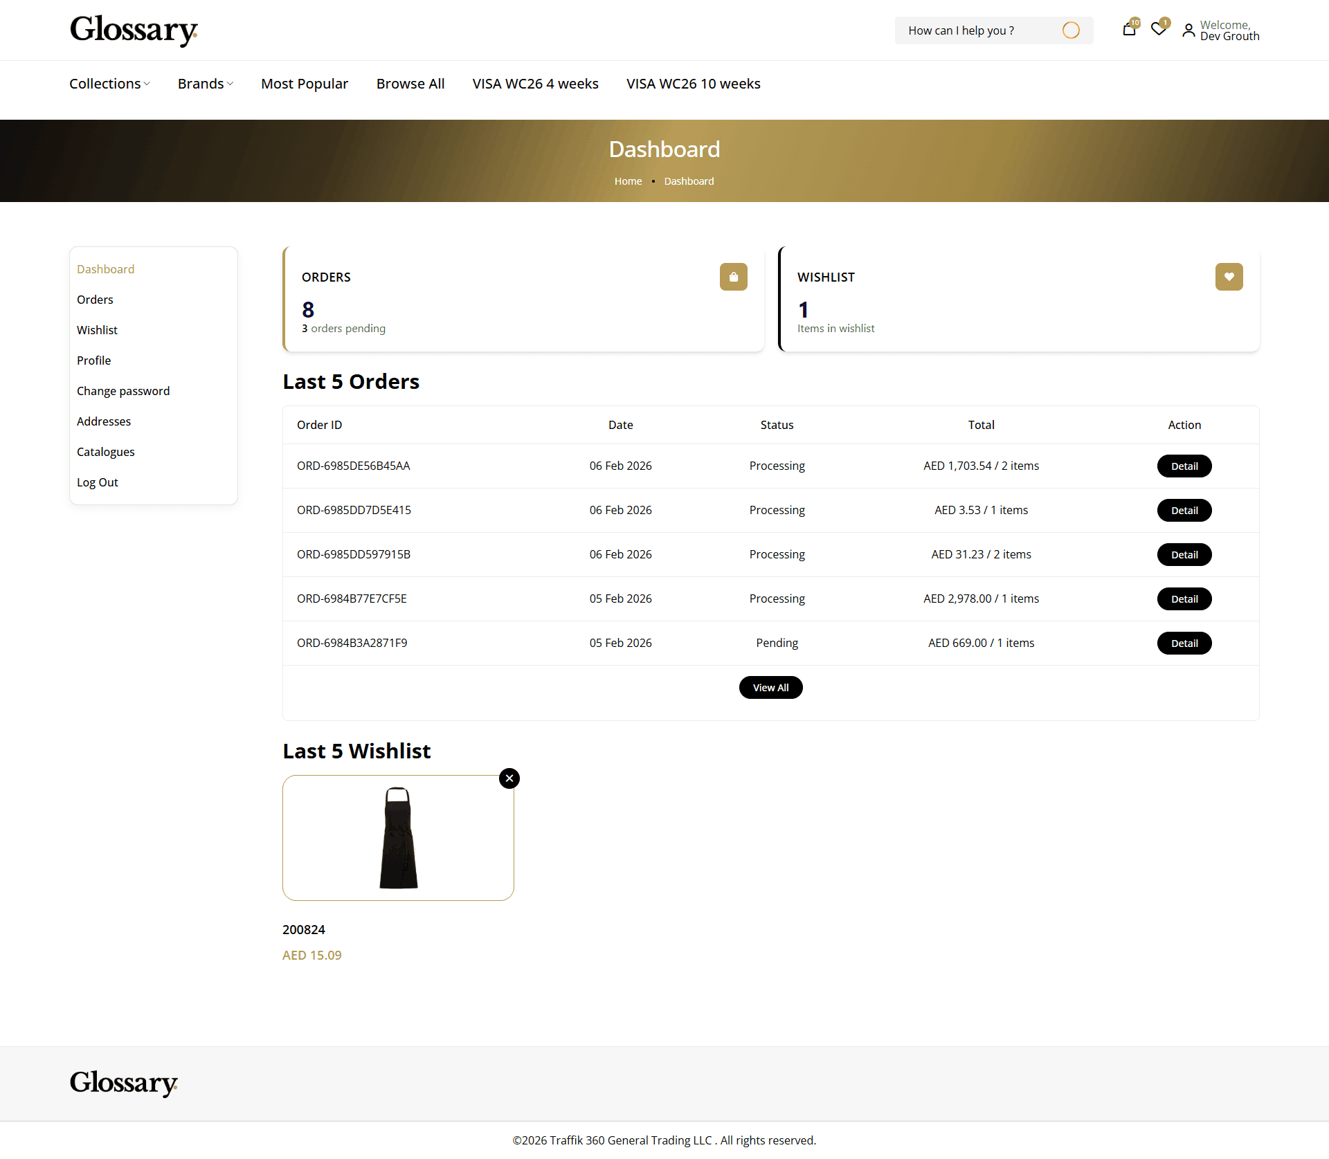1329x1159 pixels.
Task: Select Wishlist in the sidebar
Action: [x=97, y=330]
